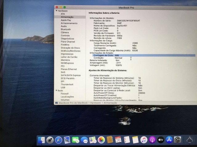Select SATA/SATA Express in the sidebar

coord(70,75)
